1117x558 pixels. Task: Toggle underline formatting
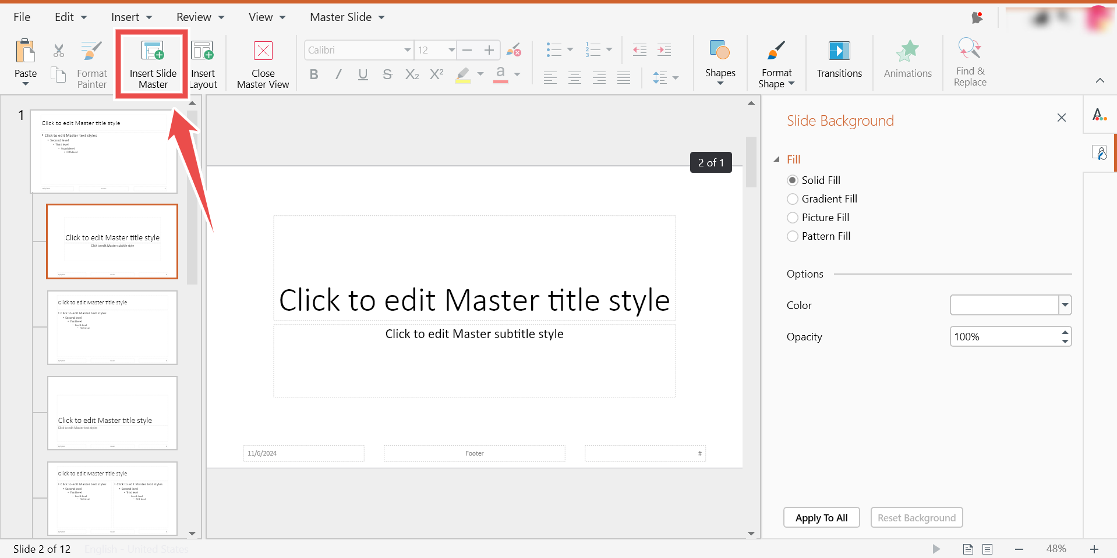pyautogui.click(x=363, y=74)
